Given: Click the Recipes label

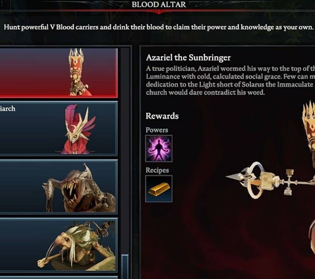Looking at the screenshot, I should click(157, 170).
